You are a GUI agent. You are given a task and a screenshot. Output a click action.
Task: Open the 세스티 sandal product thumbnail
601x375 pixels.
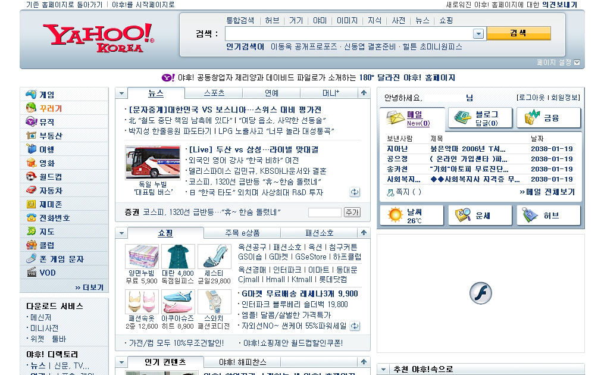click(x=214, y=257)
